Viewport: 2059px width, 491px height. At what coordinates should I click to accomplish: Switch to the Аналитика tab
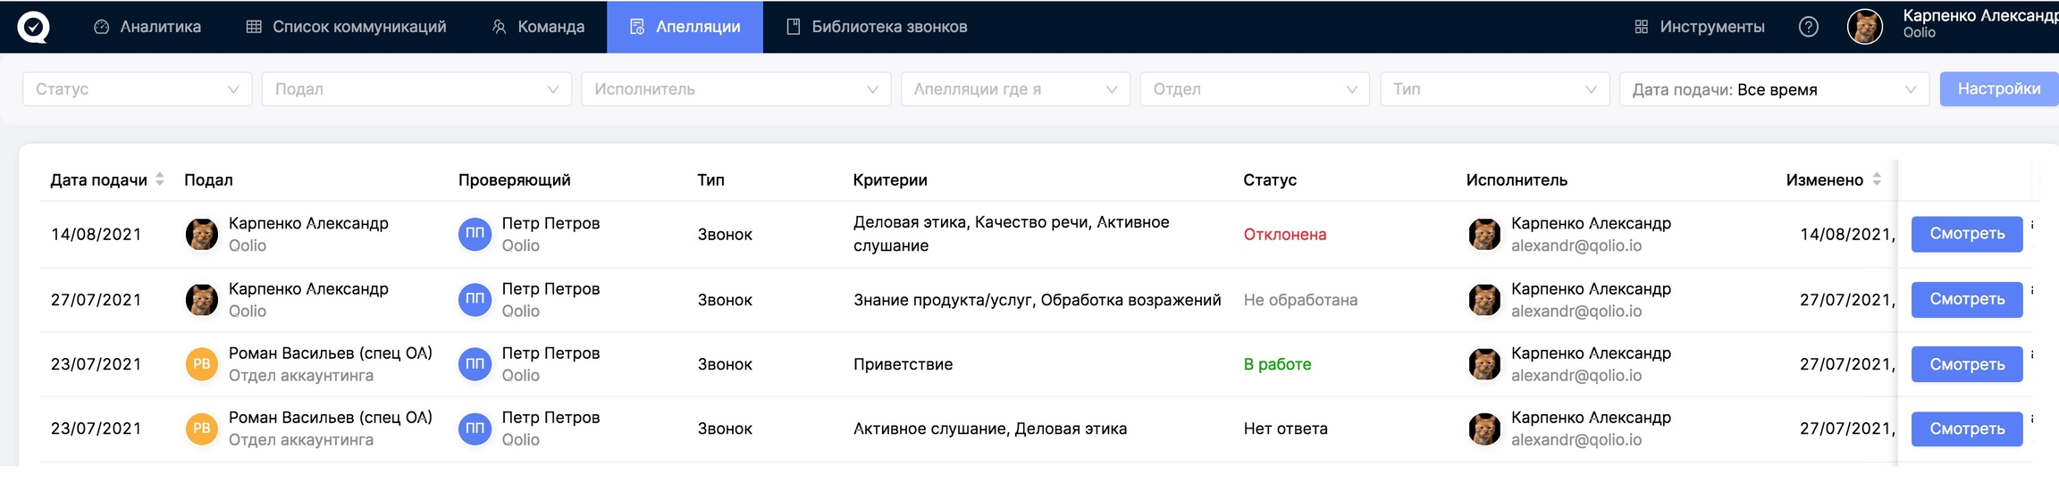pos(147,27)
